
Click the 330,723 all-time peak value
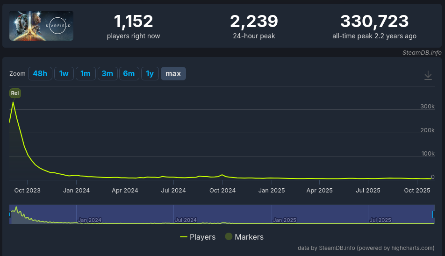(x=374, y=21)
